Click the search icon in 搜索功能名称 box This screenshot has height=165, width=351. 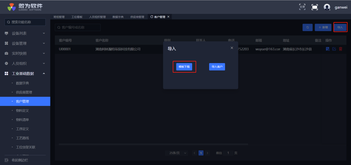click(9, 22)
